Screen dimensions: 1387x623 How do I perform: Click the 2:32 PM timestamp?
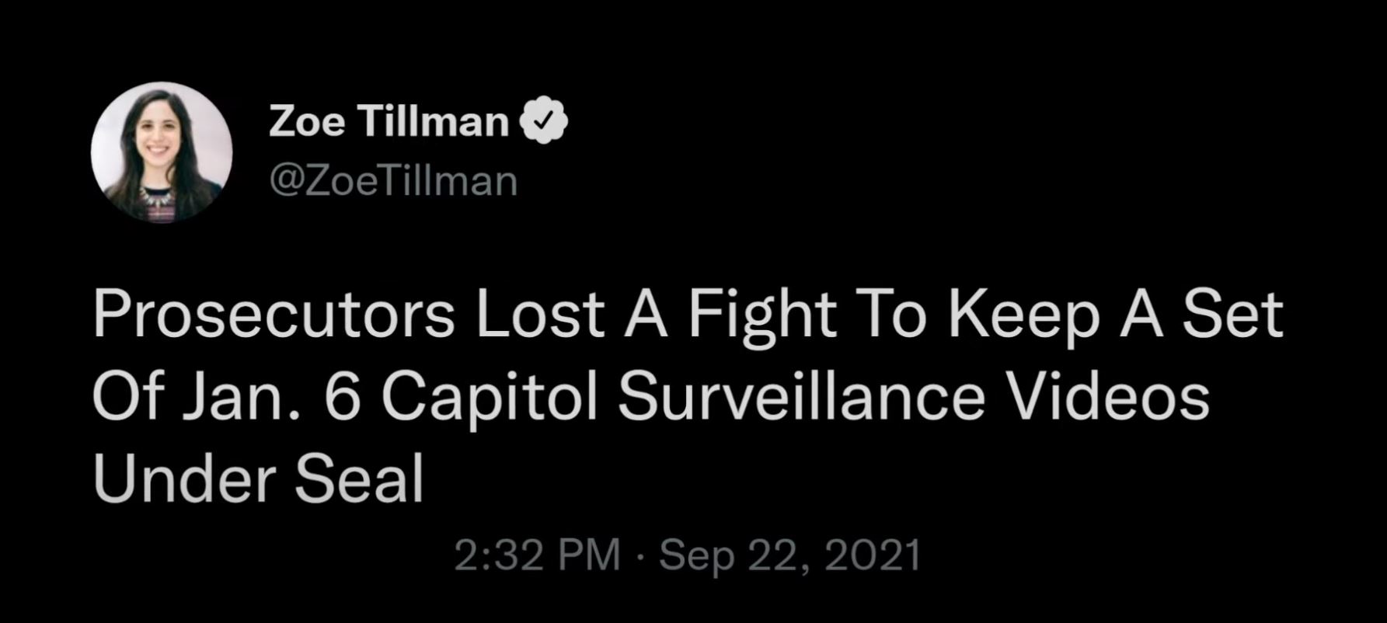pos(538,555)
